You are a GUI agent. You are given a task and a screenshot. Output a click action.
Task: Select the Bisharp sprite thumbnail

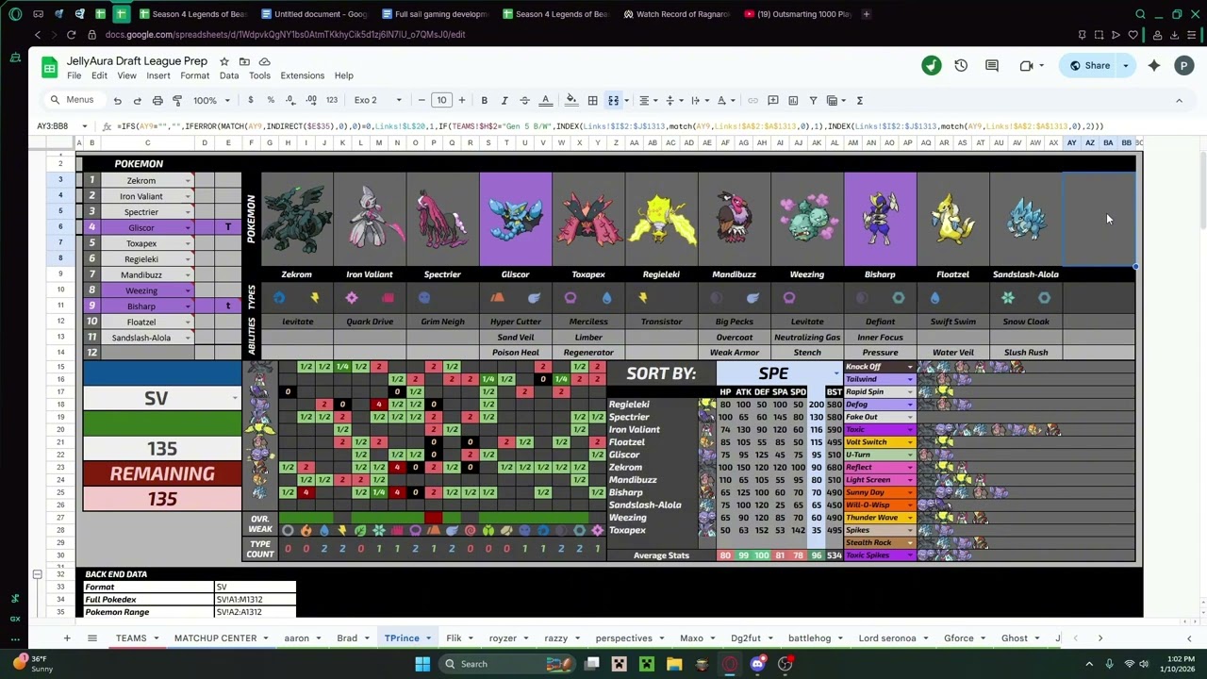click(880, 219)
